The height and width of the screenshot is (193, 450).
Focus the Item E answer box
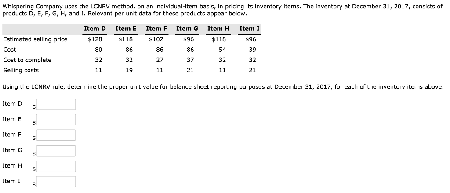click(56, 120)
